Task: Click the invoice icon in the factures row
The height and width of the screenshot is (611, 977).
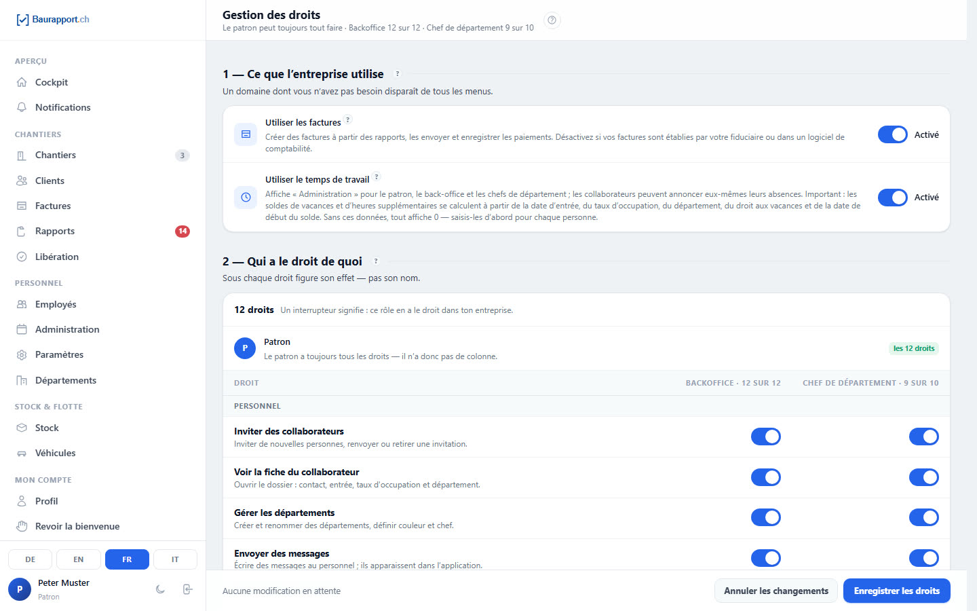Action: [246, 134]
